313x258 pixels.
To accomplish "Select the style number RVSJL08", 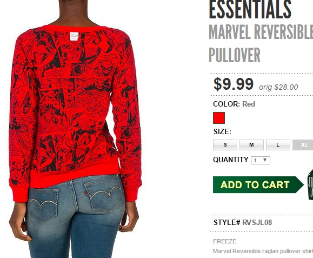I will coord(257,222).
